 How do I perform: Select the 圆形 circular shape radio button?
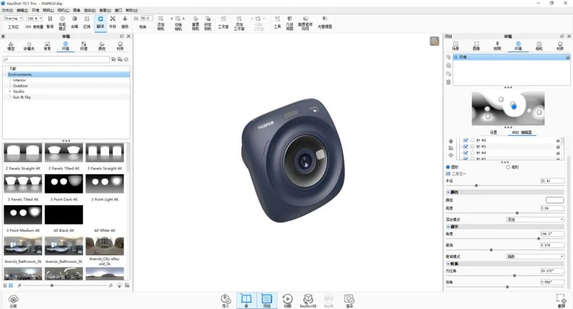pos(448,167)
